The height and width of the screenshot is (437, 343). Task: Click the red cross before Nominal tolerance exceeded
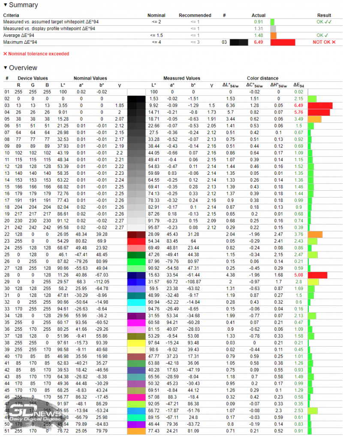point(5,54)
